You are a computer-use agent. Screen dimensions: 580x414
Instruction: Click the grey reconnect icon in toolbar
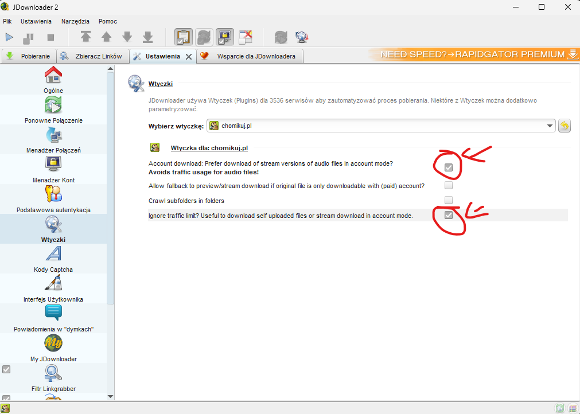tap(281, 37)
